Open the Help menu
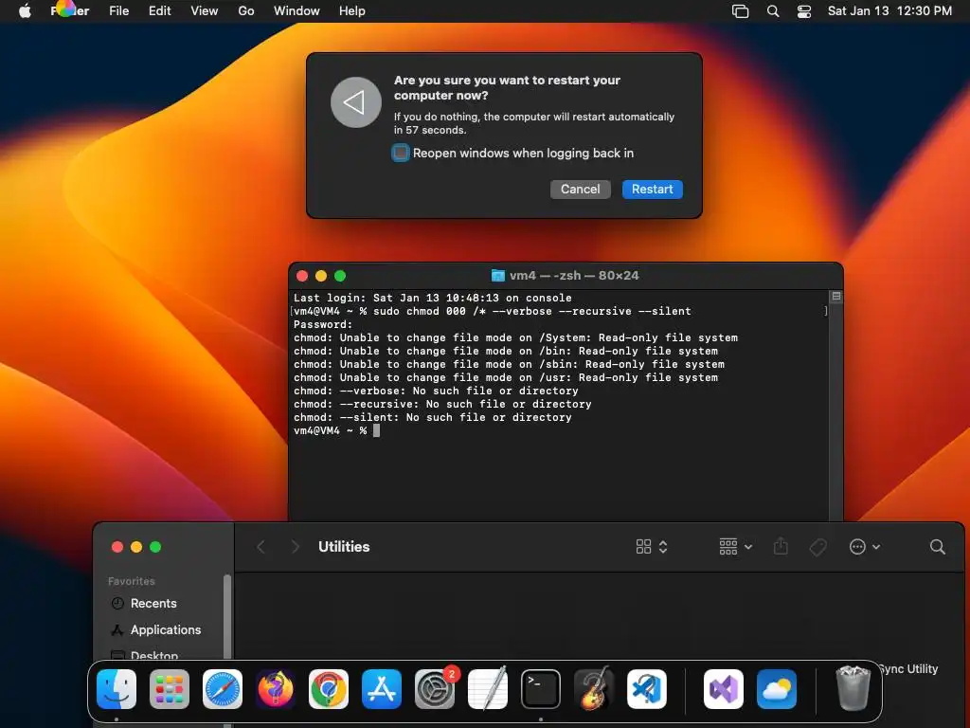This screenshot has height=728, width=970. [x=352, y=11]
